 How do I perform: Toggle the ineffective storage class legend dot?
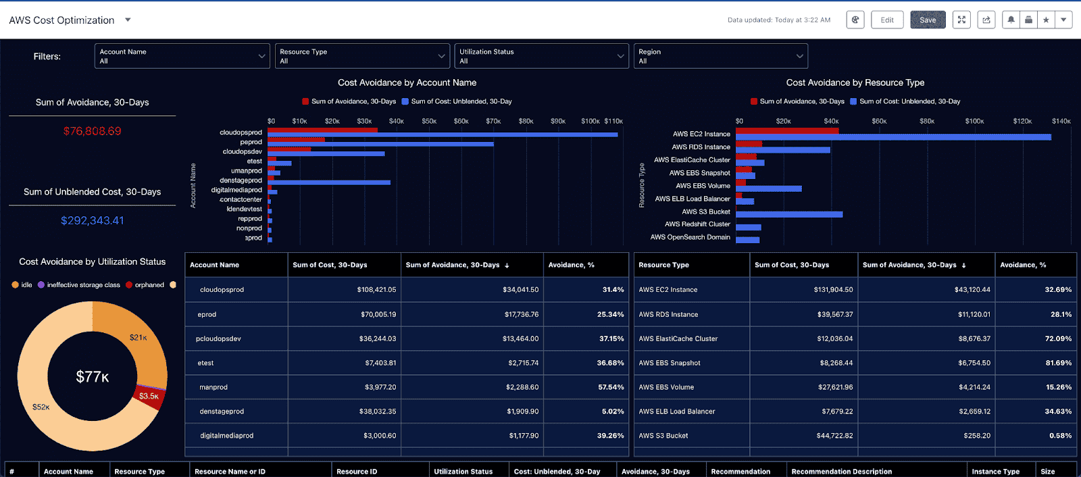(x=41, y=285)
